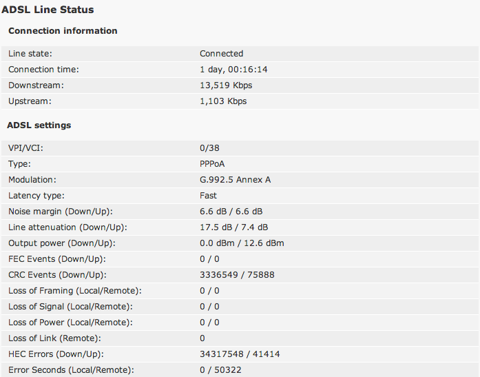
Task: Click the CRC Events count 3336549 / 75888
Action: tap(237, 275)
